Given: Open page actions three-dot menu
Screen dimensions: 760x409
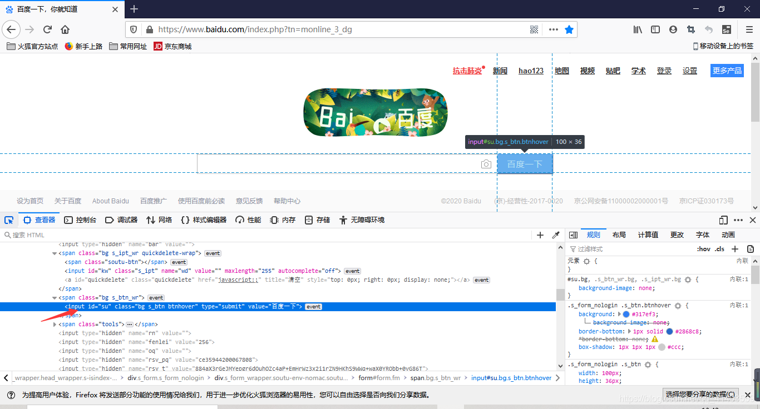Looking at the screenshot, I should tap(553, 29).
